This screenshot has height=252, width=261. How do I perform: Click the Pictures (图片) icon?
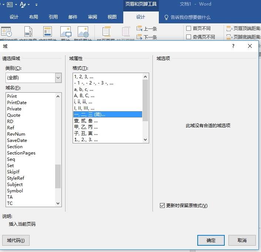click(66, 31)
